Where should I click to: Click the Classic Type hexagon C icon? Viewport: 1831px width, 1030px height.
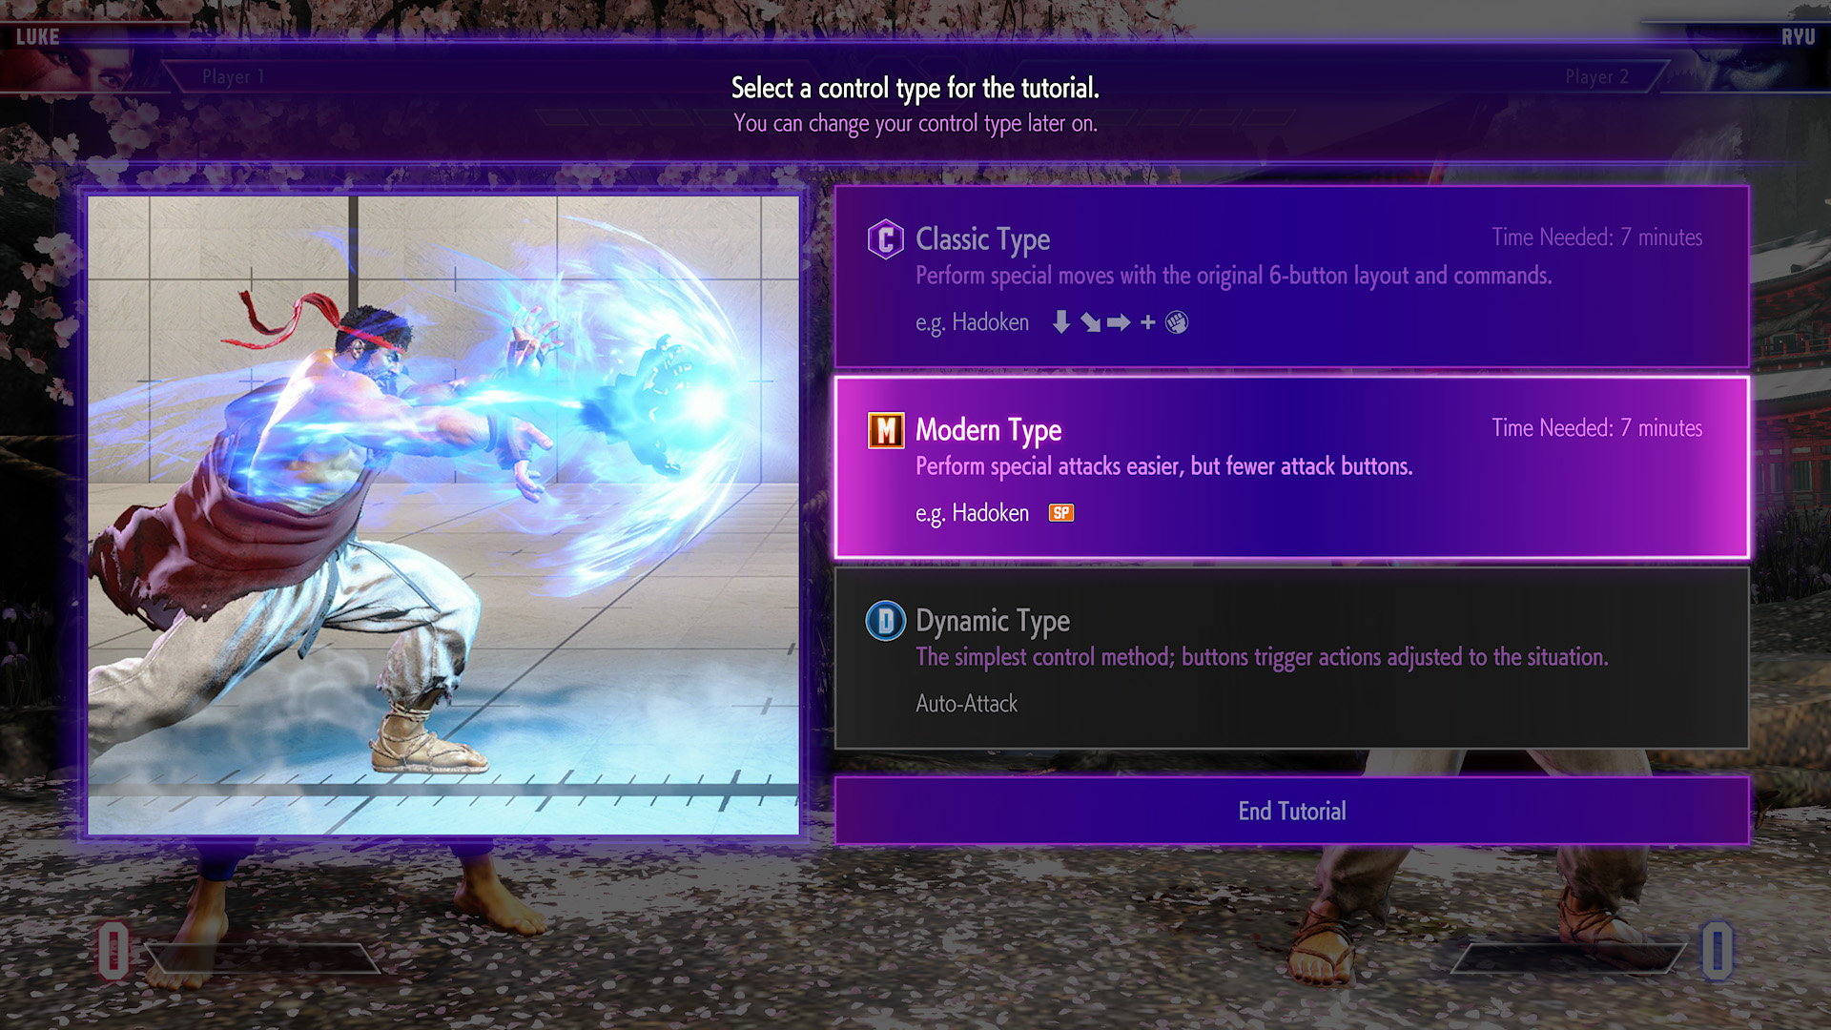pos(885,239)
